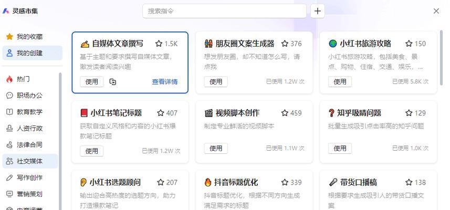The image size is (450, 210).
Task: Select the 热门 category
Action: [x=30, y=79]
